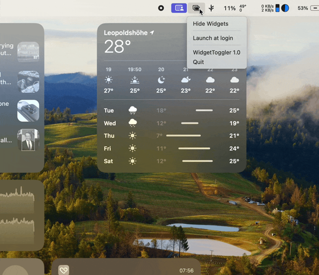The height and width of the screenshot is (275, 319).
Task: Click the heart icon in bottom widget
Action: tap(64, 271)
